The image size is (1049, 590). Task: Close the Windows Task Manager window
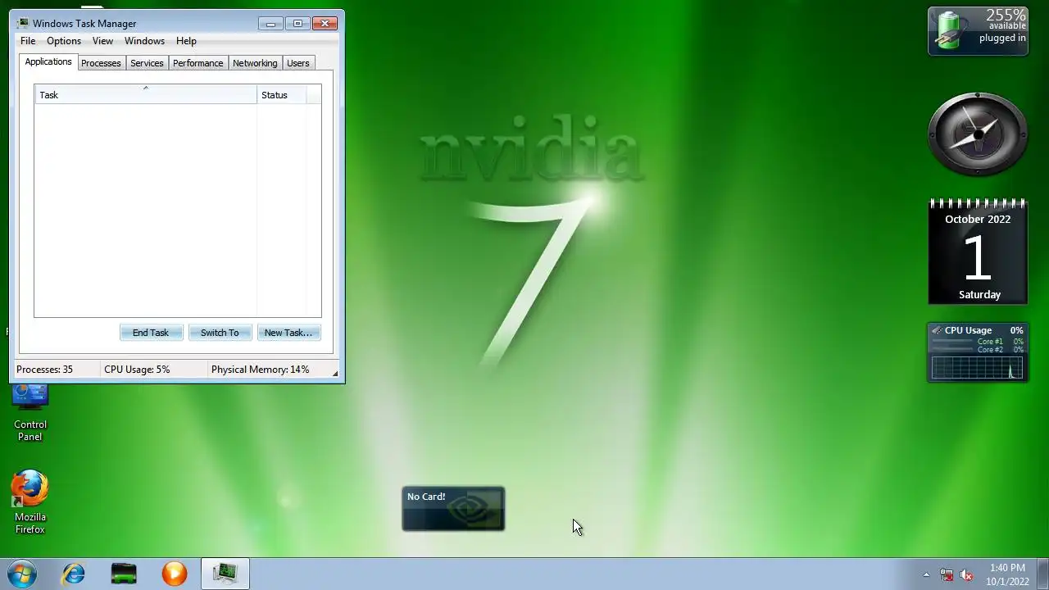[x=325, y=23]
